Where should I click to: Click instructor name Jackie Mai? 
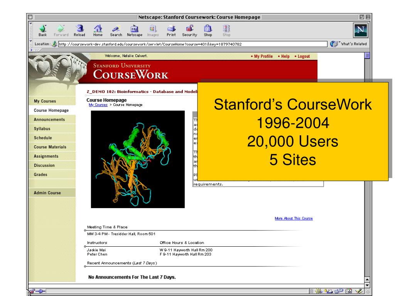(x=96, y=250)
